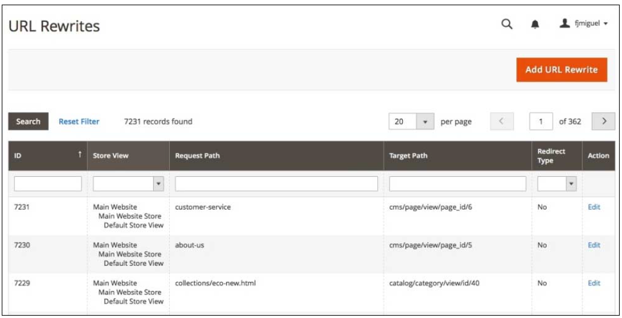Click the Search button

28,122
